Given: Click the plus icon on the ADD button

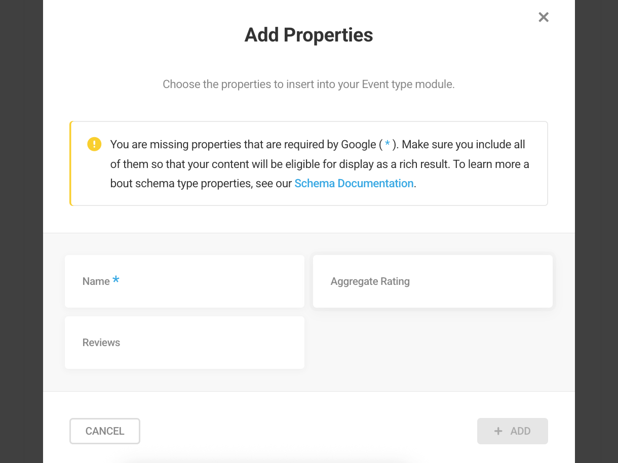Looking at the screenshot, I should tap(498, 431).
